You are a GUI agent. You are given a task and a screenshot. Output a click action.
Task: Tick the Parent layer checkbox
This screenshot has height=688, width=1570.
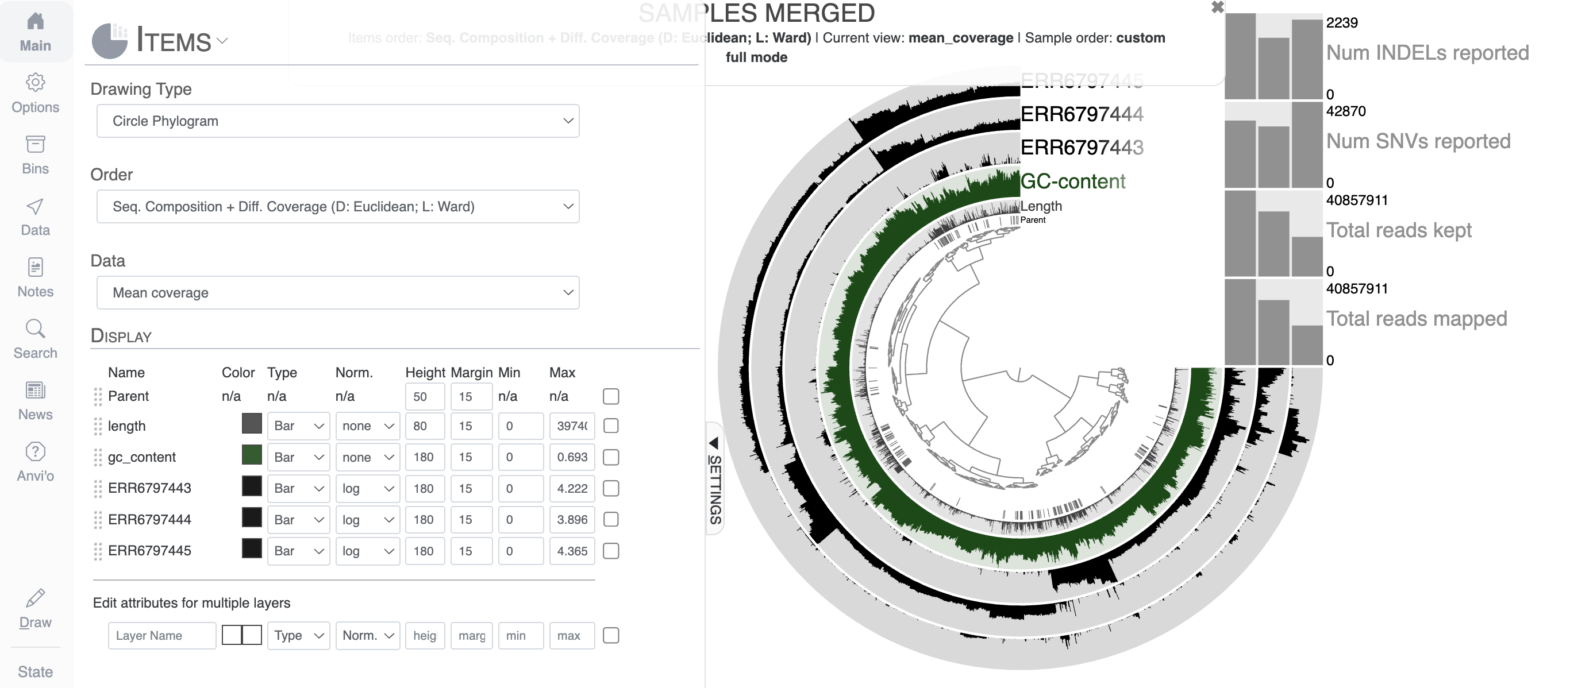coord(611,396)
